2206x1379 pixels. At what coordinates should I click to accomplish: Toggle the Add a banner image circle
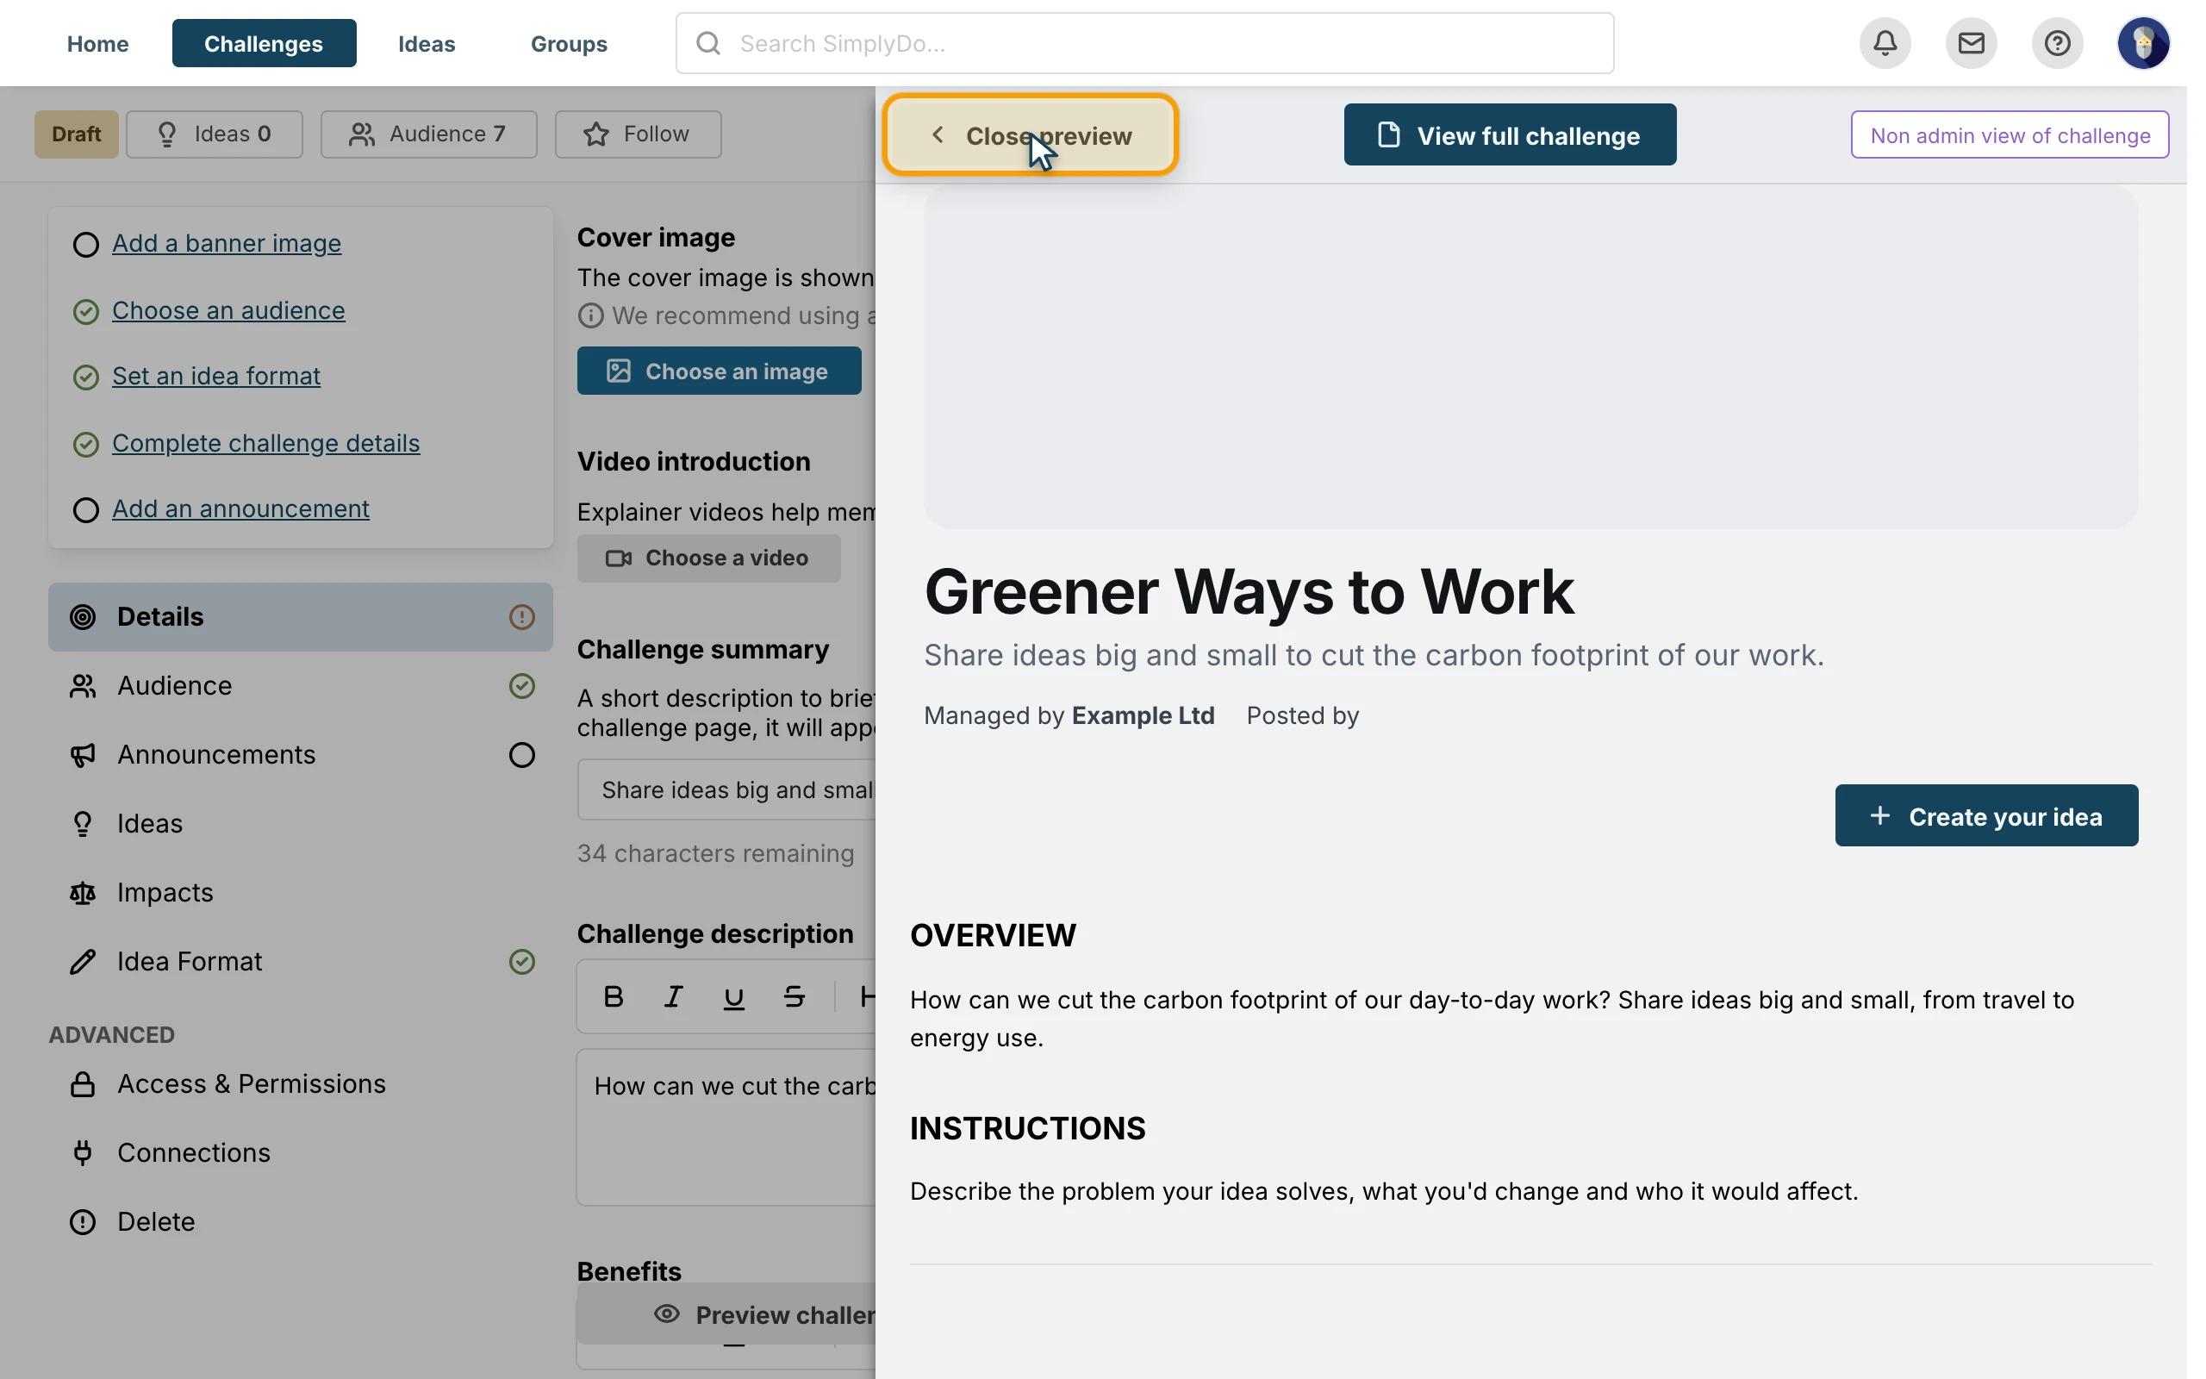(85, 245)
